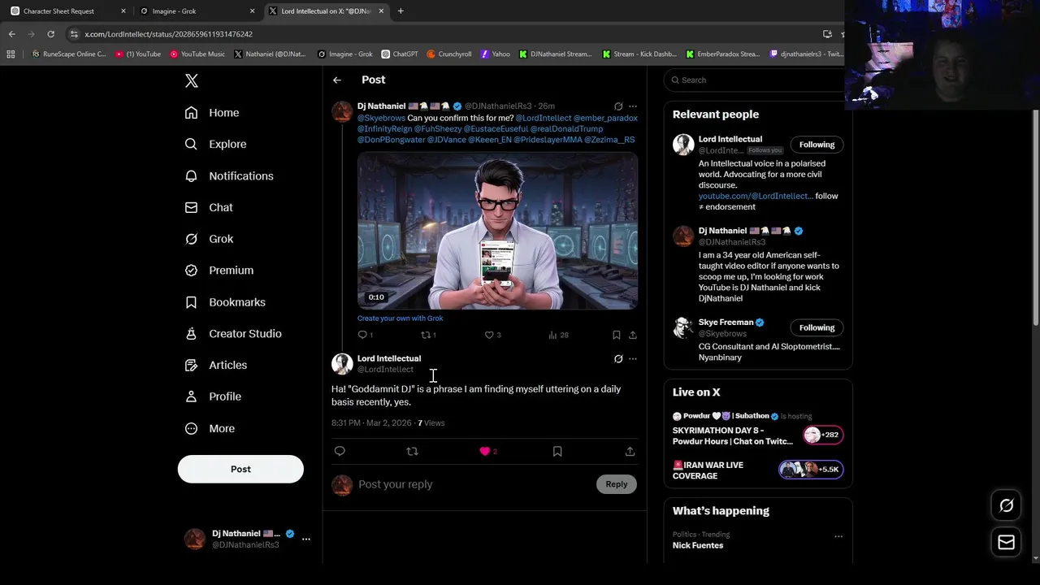Open Creator Studio in sidebar
The width and height of the screenshot is (1040, 585).
pos(233,334)
